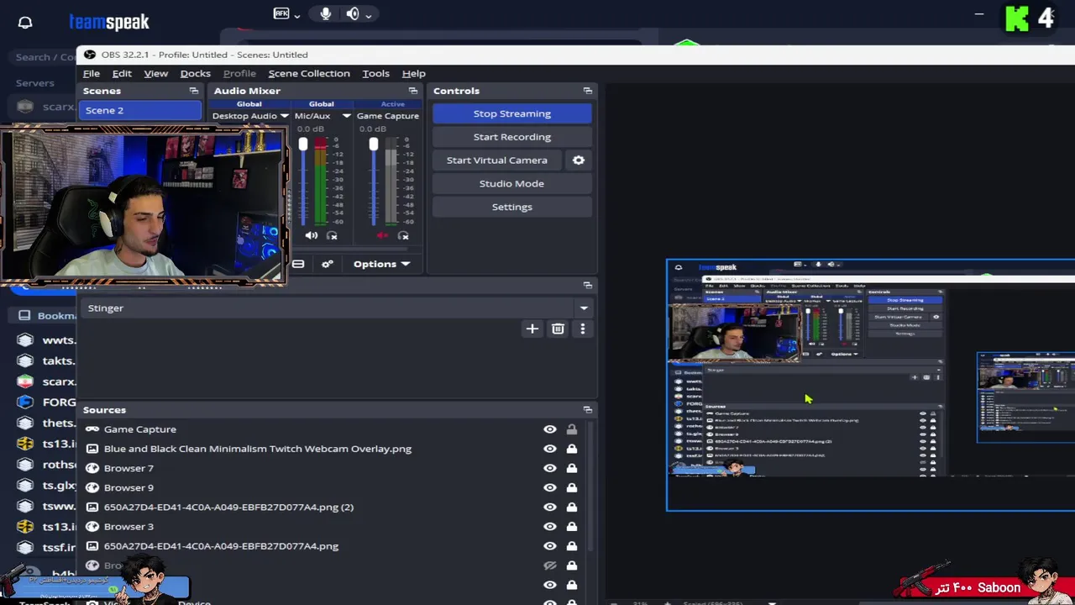Viewport: 1075px width, 605px height.
Task: Pop out the Audio Mixer dock
Action: (412, 91)
